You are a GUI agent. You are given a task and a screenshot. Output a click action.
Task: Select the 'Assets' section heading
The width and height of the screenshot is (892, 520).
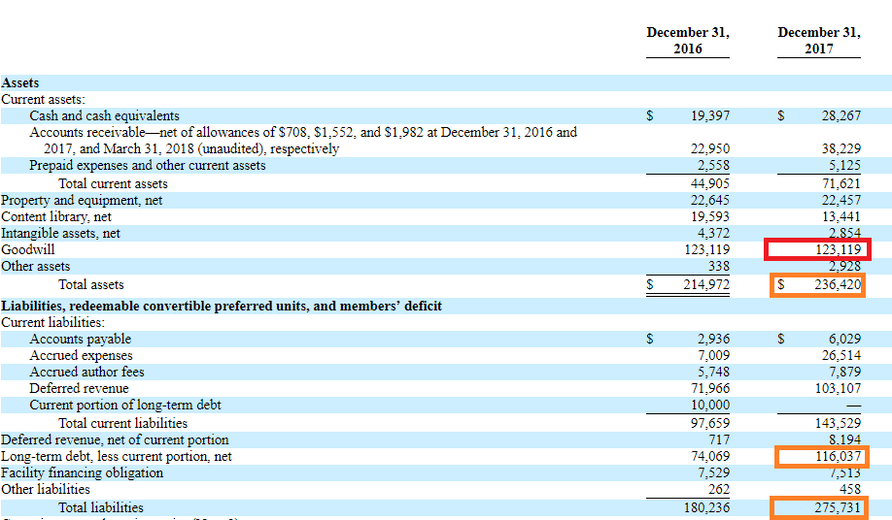pyautogui.click(x=19, y=82)
